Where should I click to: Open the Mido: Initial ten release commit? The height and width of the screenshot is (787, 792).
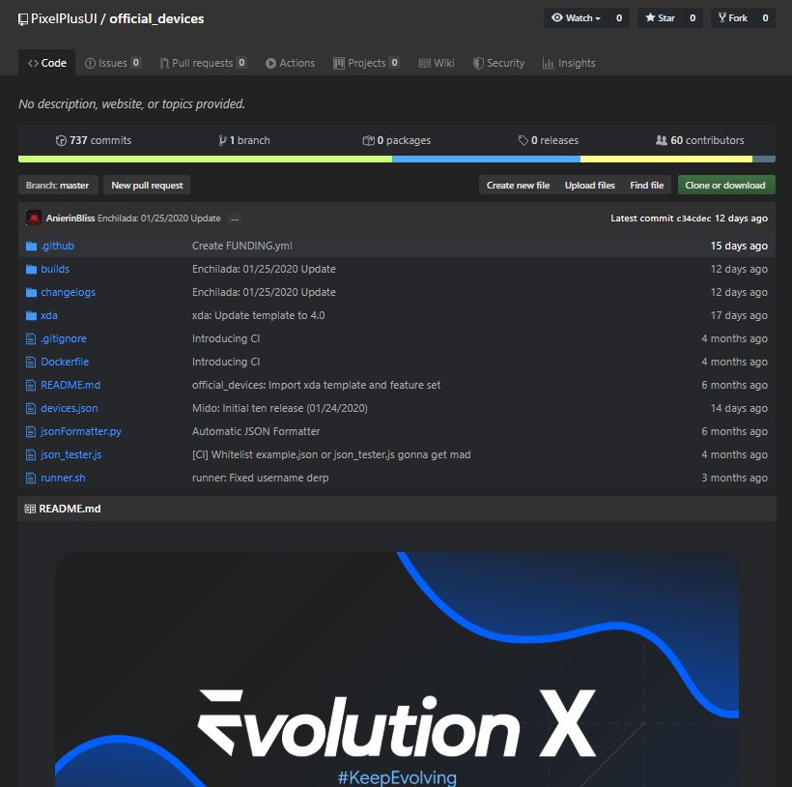(x=280, y=408)
